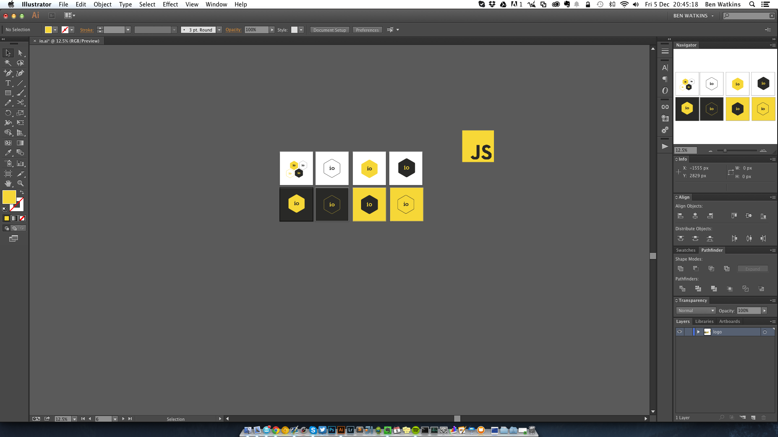778x437 pixels.
Task: Click Vertical Align Top icon
Action: pyautogui.click(x=734, y=216)
